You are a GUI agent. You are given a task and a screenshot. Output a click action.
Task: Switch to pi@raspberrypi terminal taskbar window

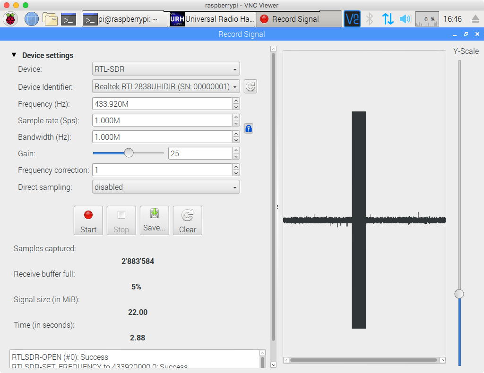point(125,19)
